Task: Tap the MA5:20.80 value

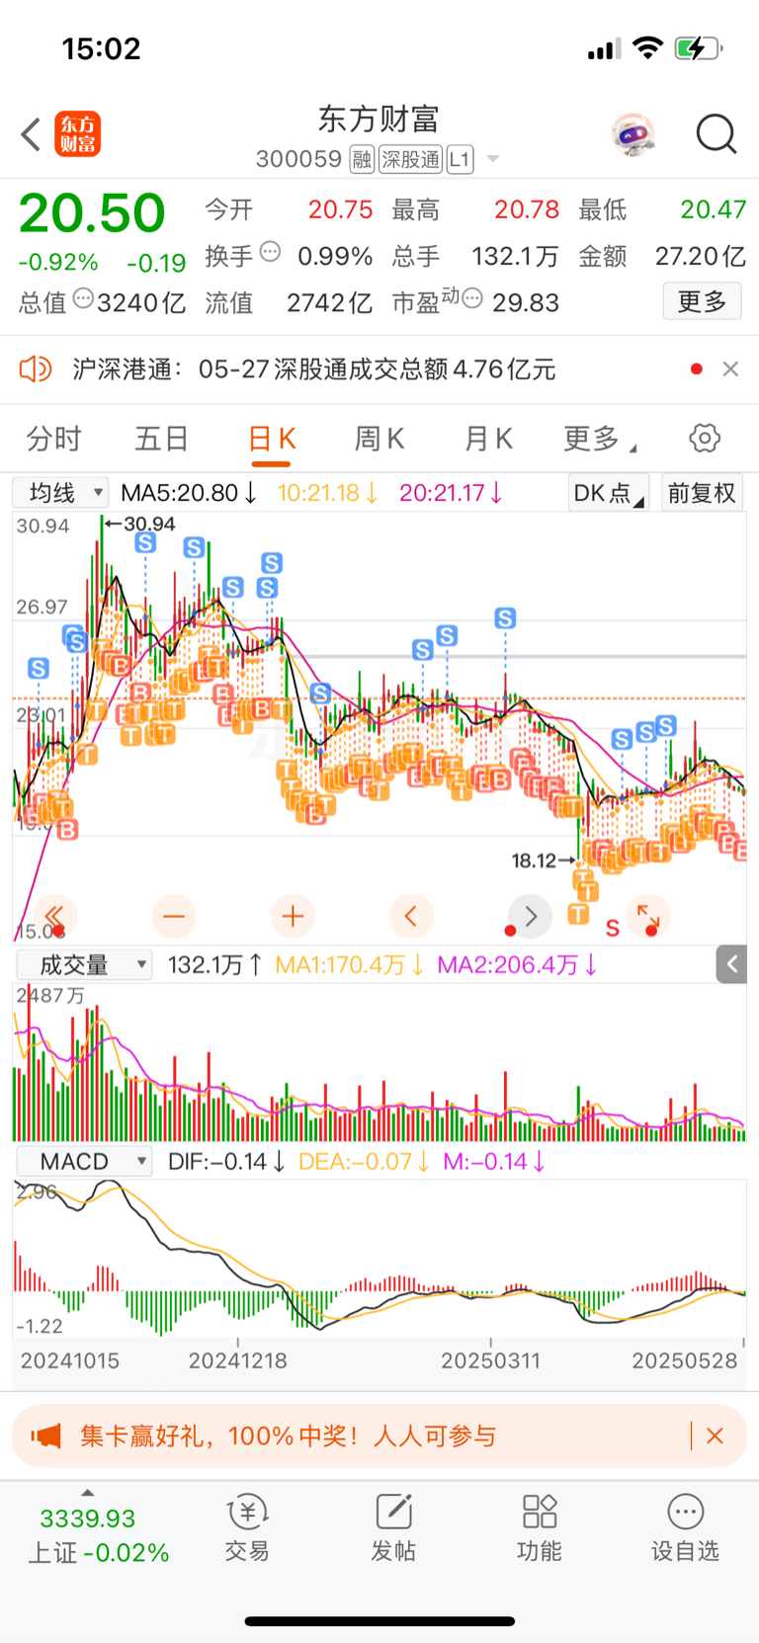Action: pos(189,492)
